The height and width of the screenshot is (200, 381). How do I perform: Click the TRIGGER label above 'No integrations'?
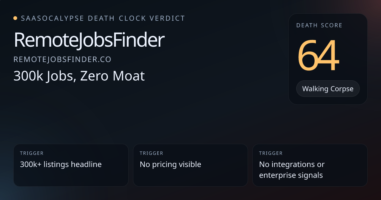click(x=271, y=153)
